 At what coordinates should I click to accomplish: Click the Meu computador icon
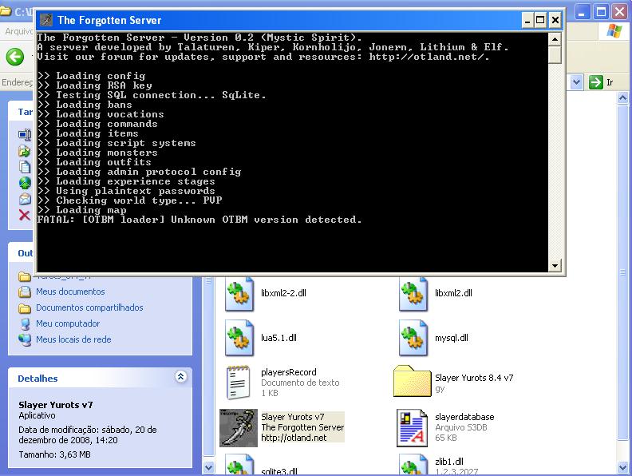(x=25, y=324)
